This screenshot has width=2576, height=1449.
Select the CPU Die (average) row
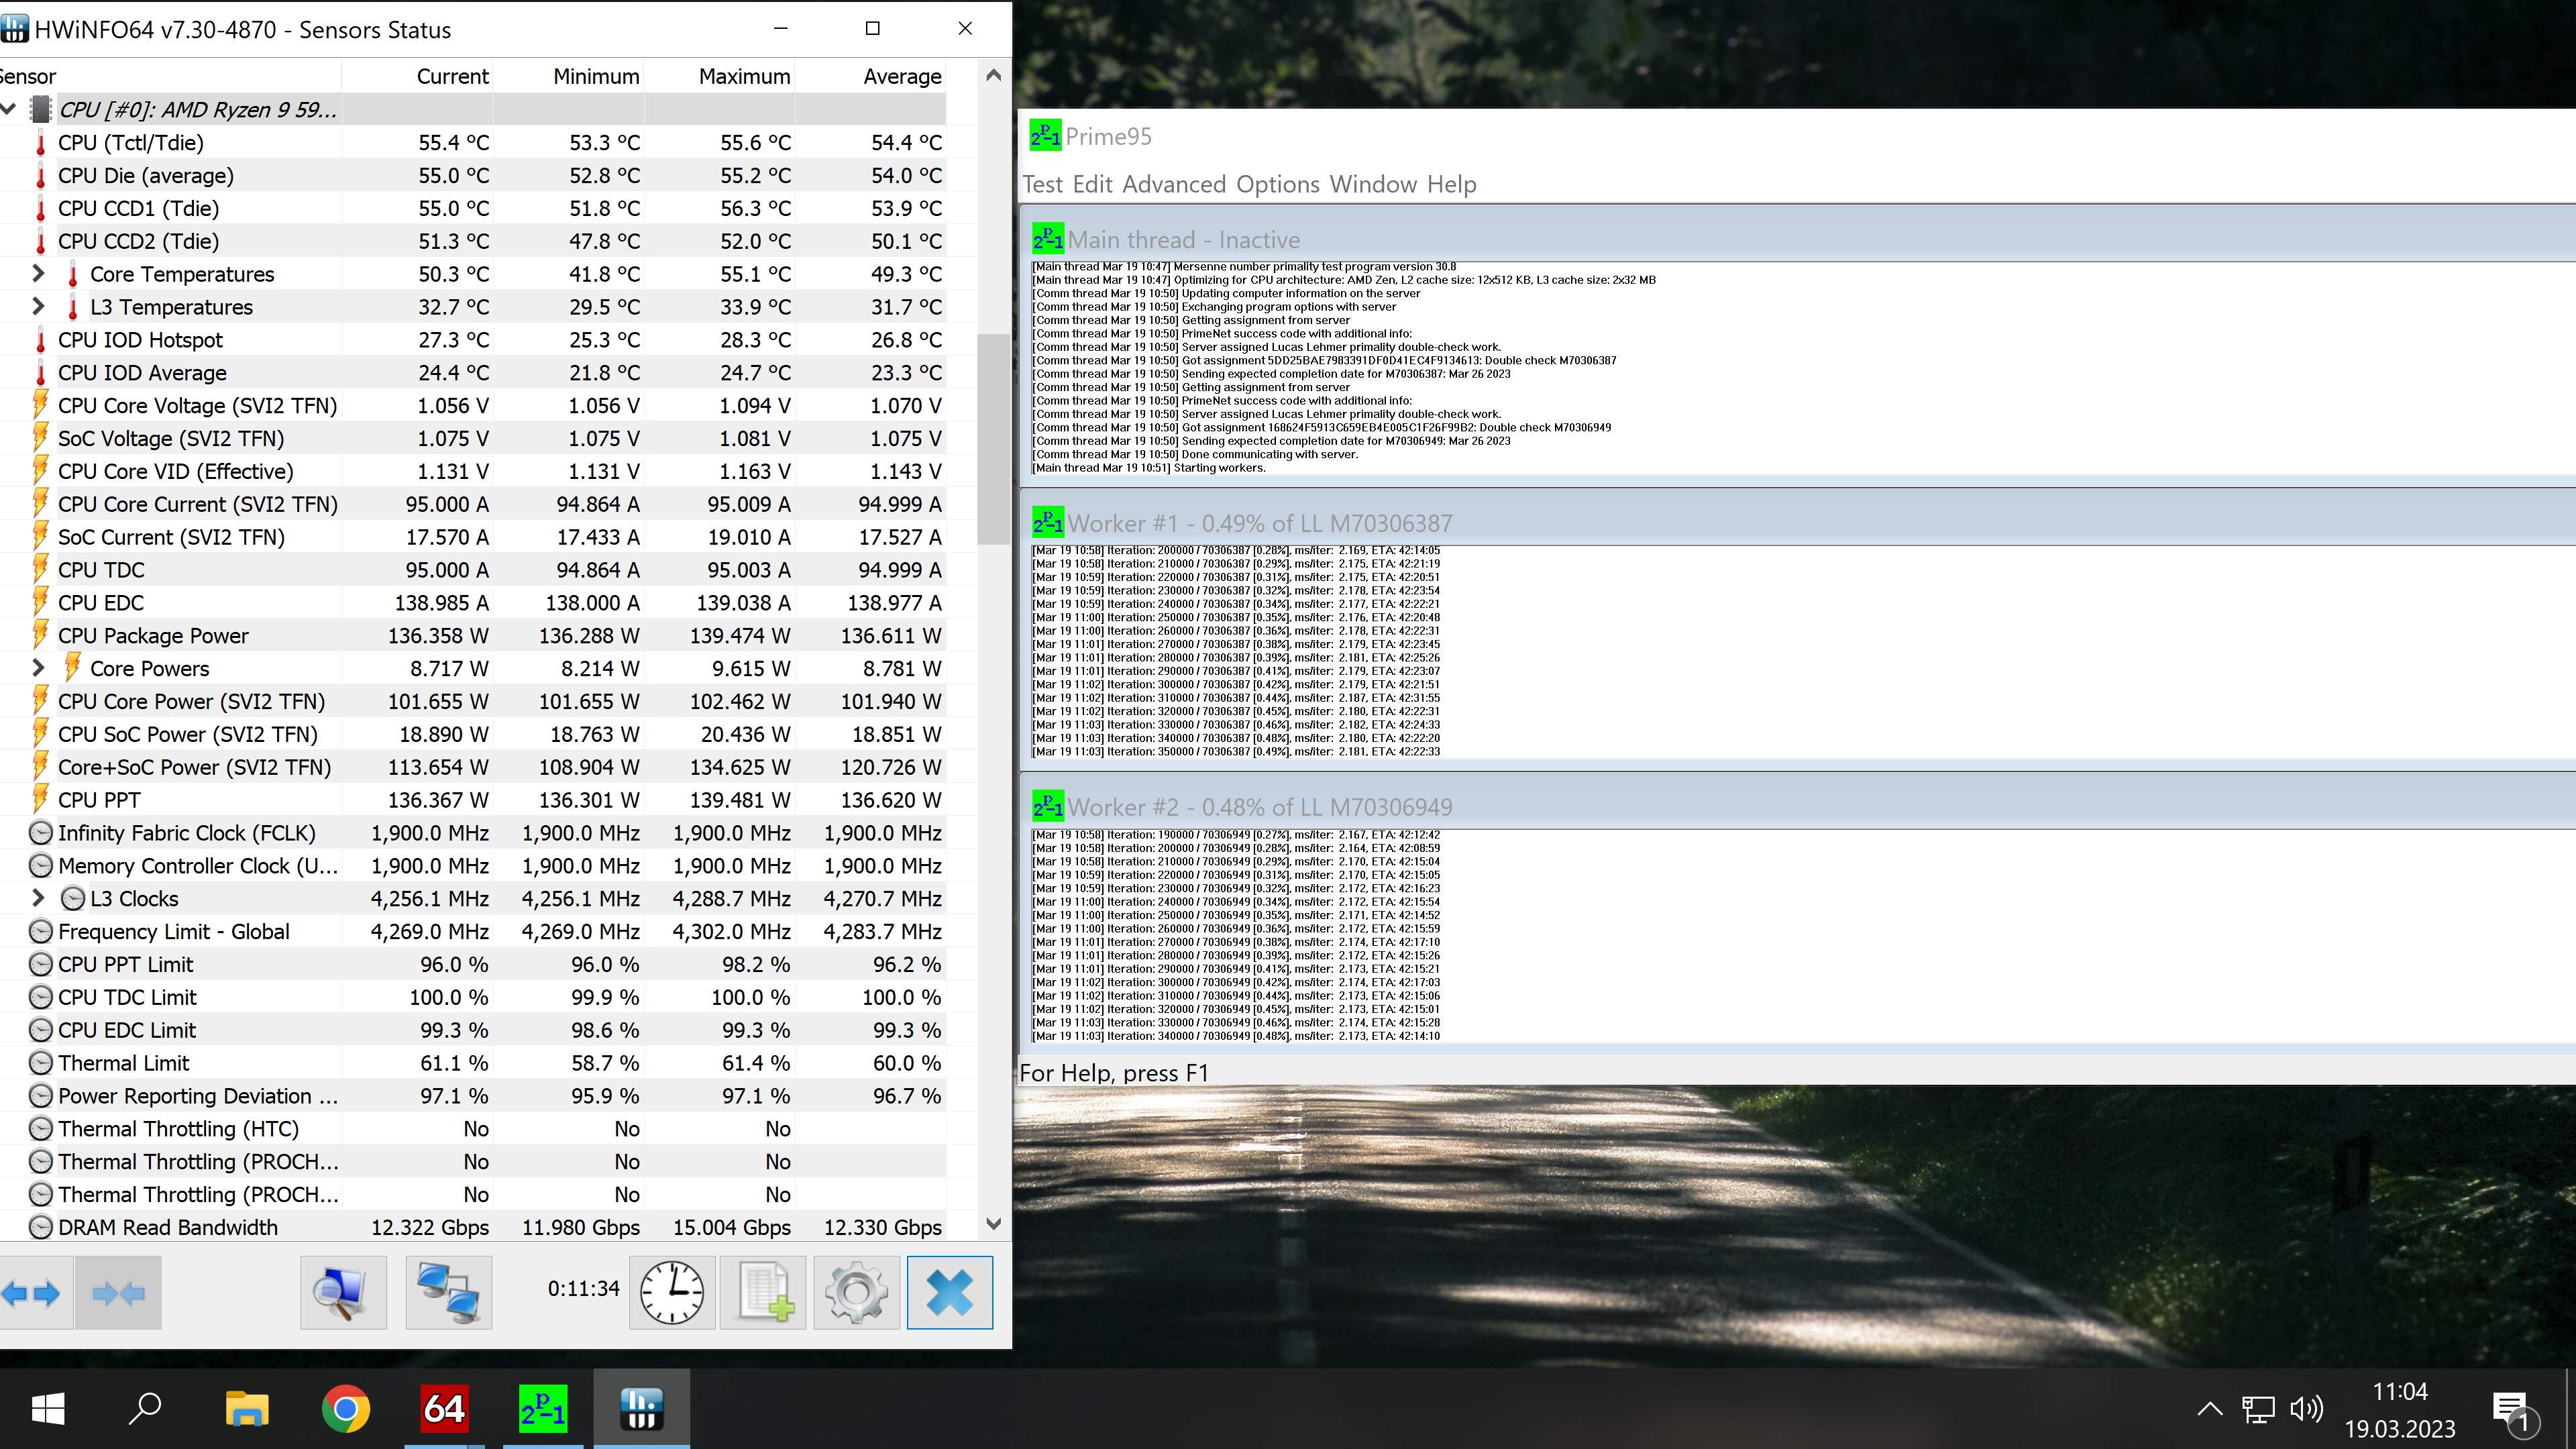click(x=472, y=175)
